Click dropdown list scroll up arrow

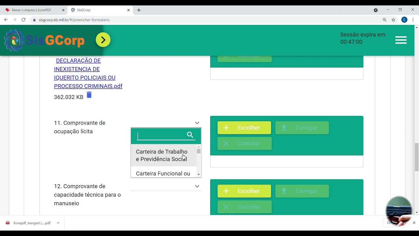pos(199,147)
